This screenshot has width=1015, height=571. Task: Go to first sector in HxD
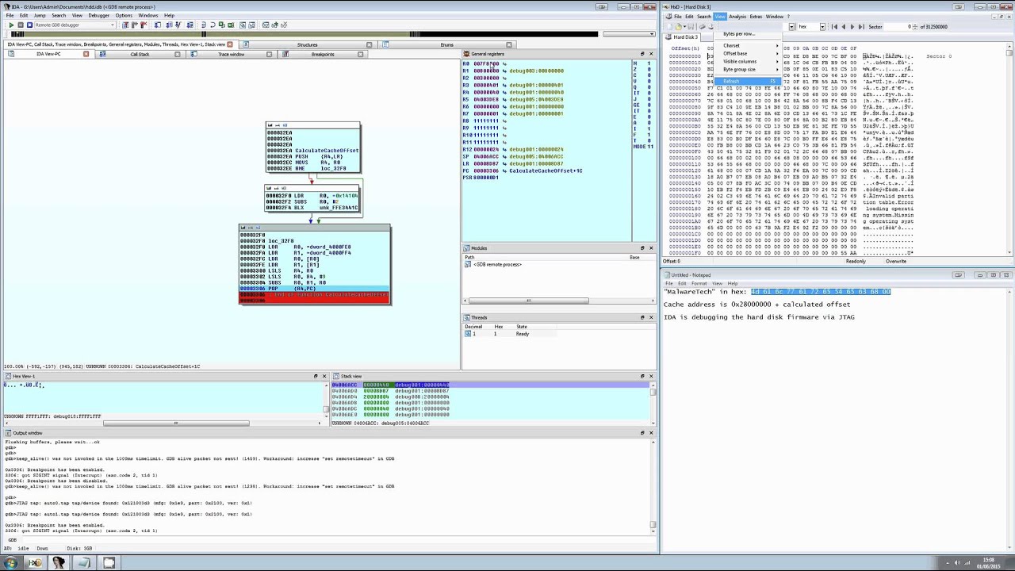tap(834, 27)
